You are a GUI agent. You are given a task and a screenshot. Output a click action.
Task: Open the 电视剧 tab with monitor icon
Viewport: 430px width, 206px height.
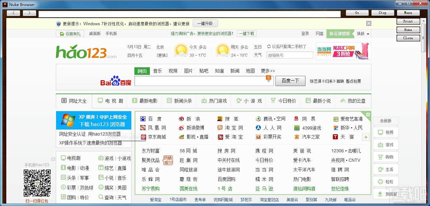(110, 101)
